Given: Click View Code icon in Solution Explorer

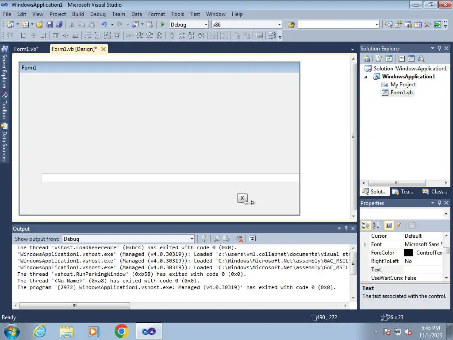Looking at the screenshot, I should click(x=402, y=59).
